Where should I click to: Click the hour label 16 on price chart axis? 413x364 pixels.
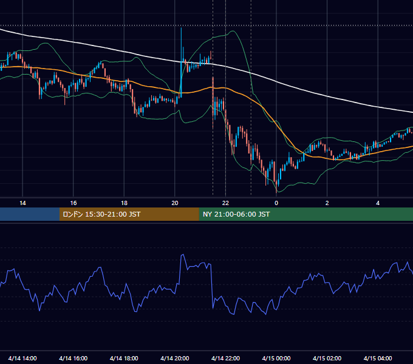[x=73, y=203]
